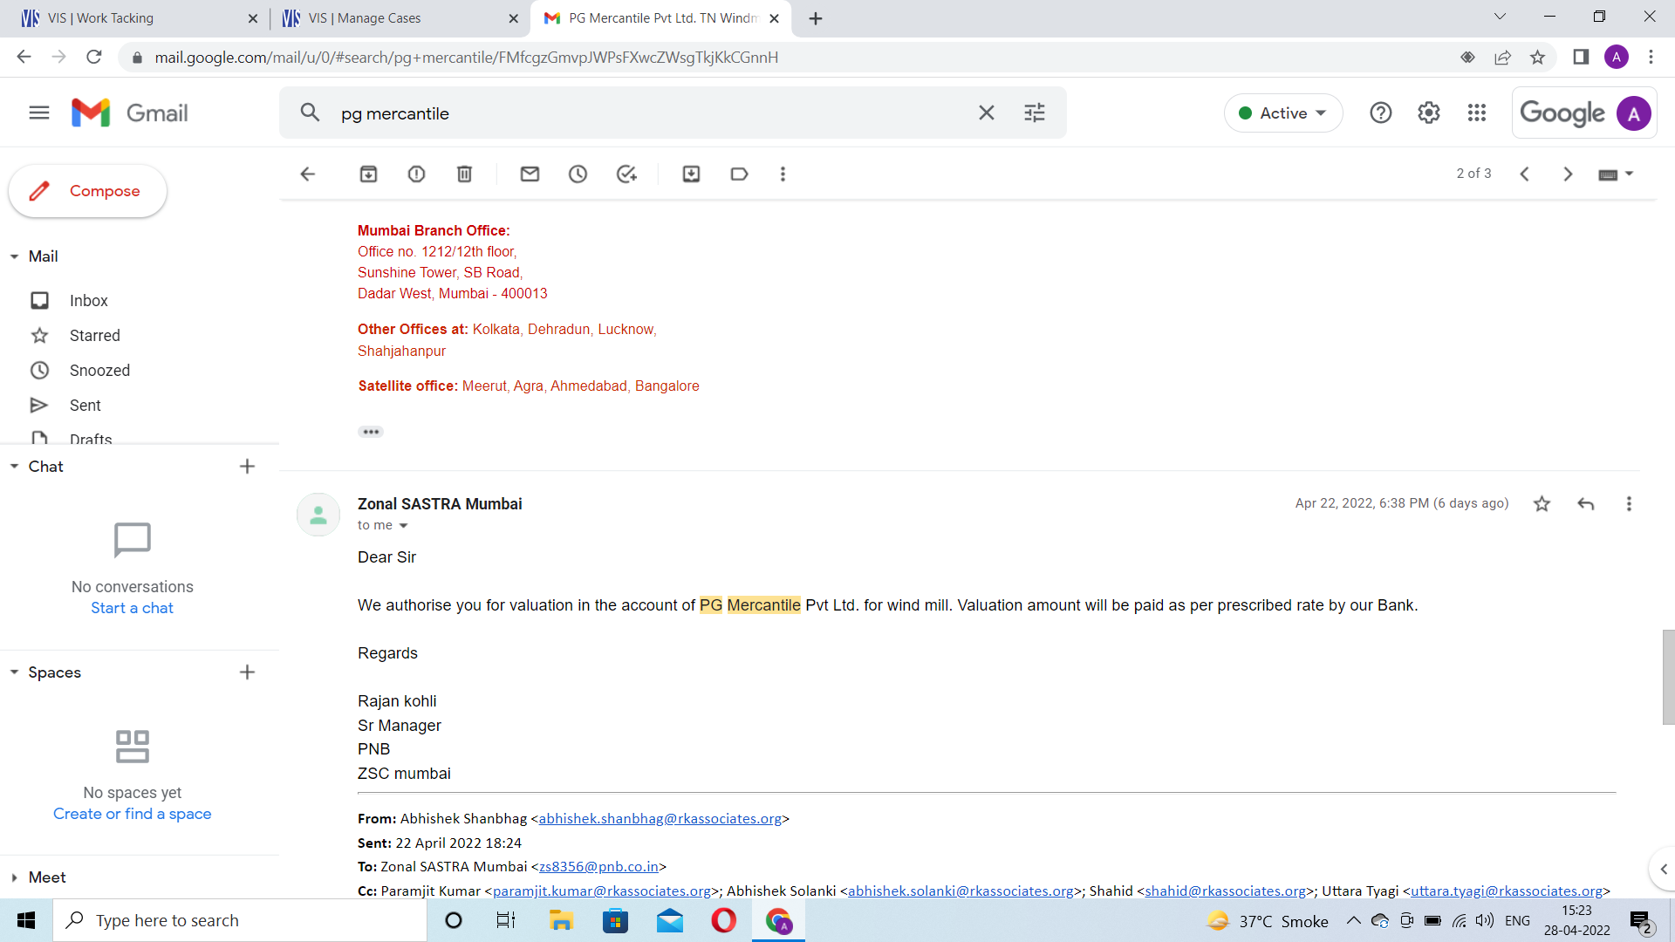Mark the email as unread
The width and height of the screenshot is (1675, 942).
(x=530, y=174)
